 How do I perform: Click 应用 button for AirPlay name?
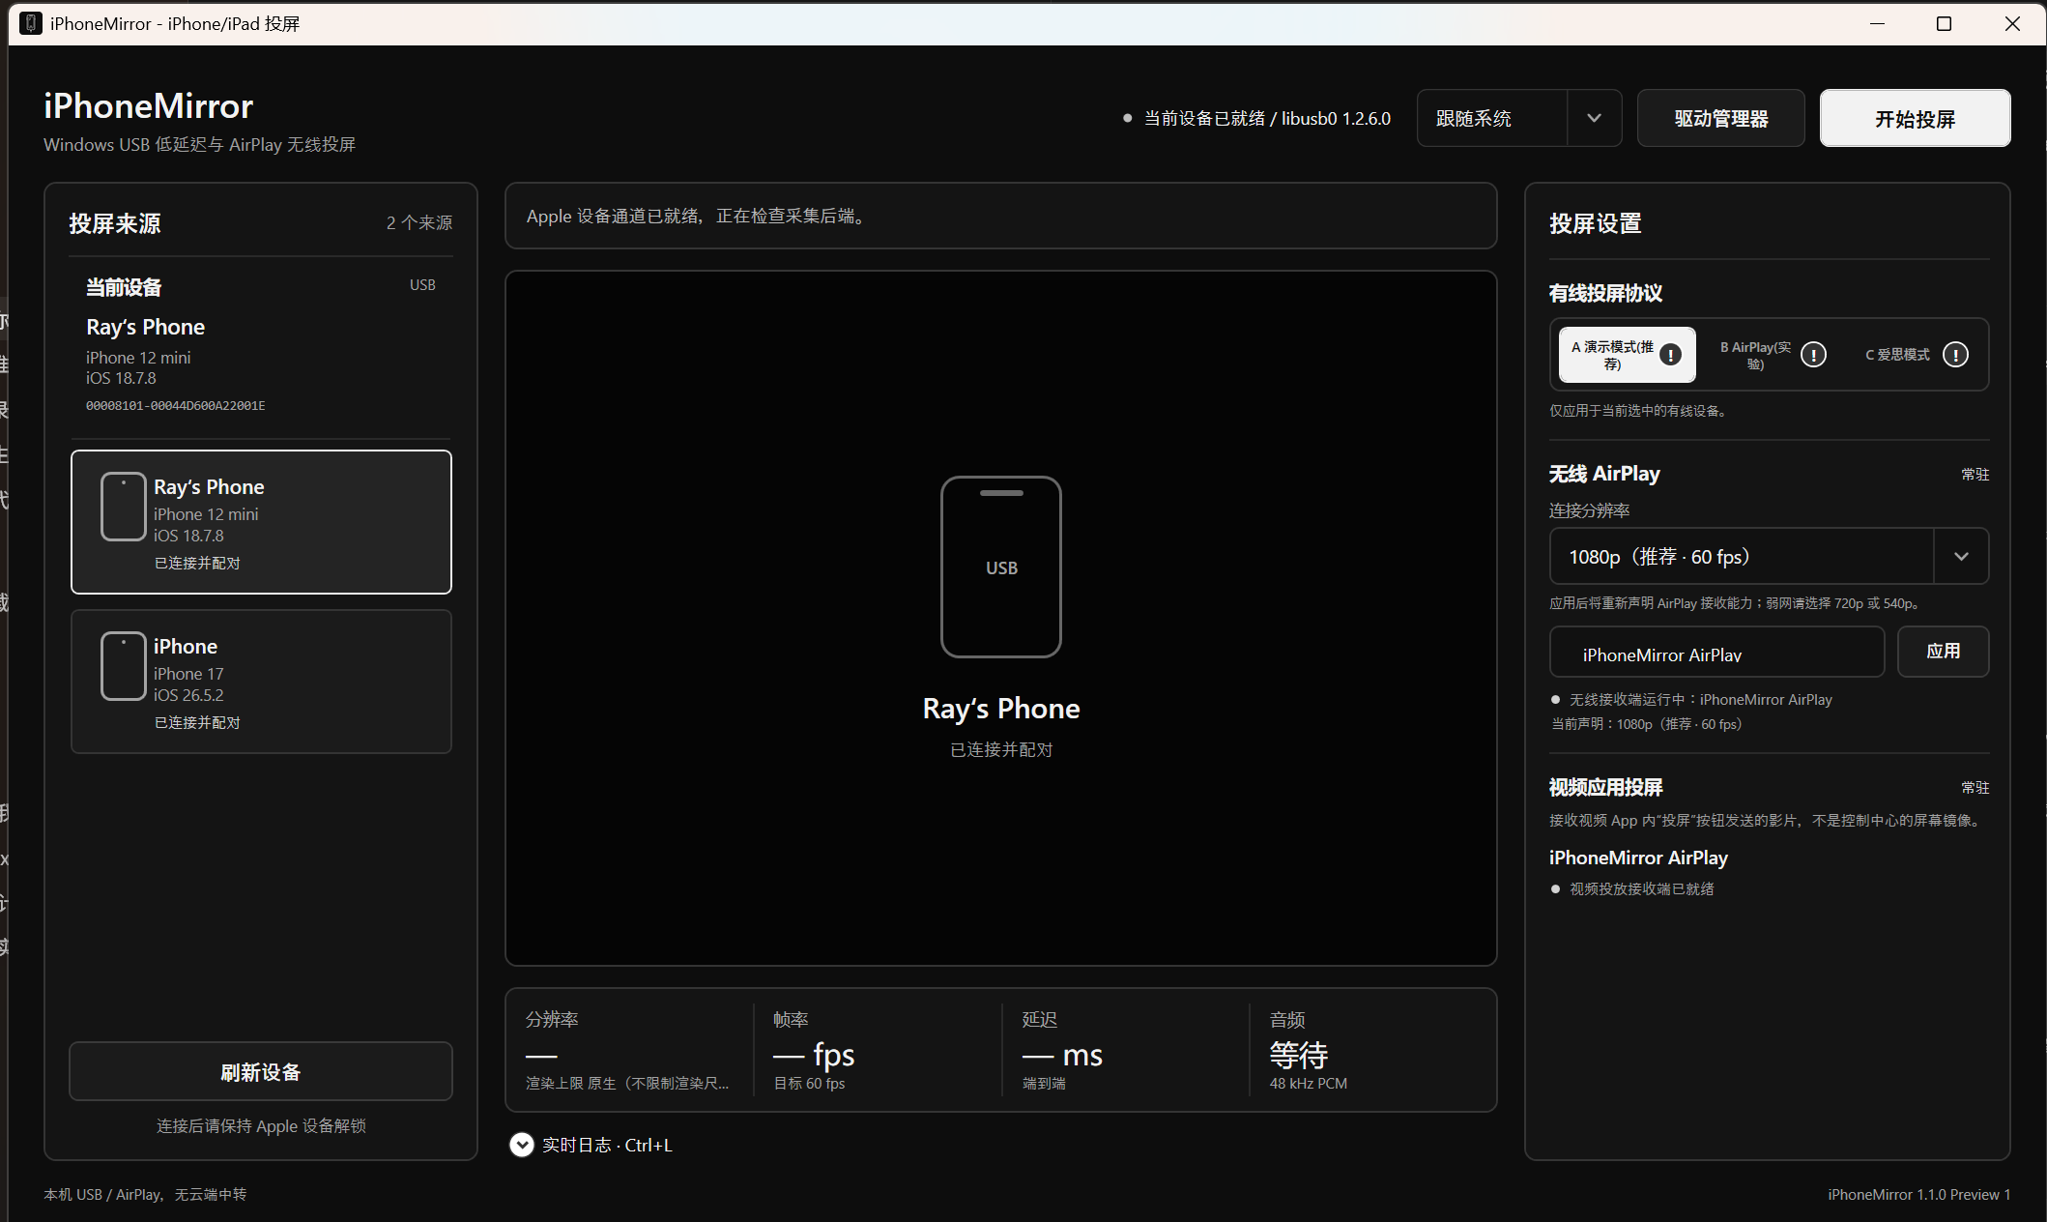(1943, 652)
